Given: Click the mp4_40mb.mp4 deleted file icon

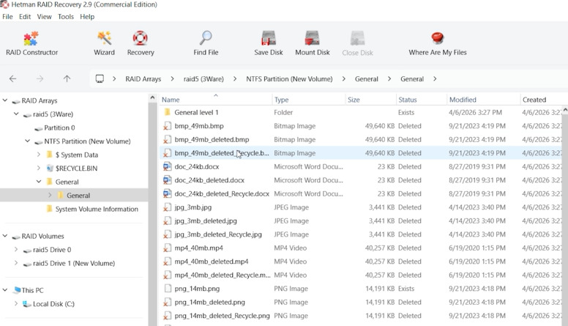Looking at the screenshot, I should coord(167,248).
